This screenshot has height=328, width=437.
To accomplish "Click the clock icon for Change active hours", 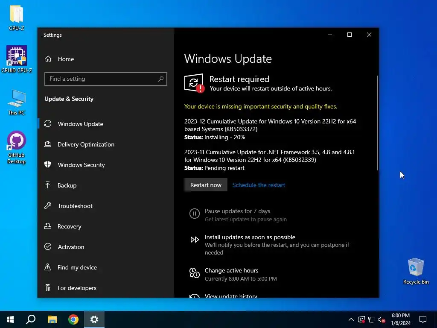I will click(x=195, y=273).
